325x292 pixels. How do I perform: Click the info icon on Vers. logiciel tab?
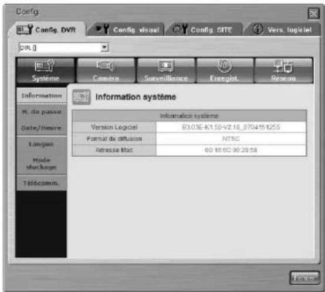pos(258,29)
